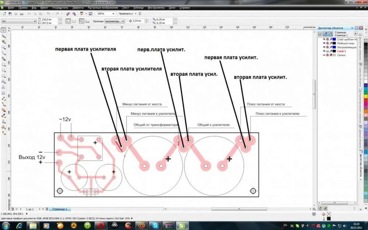Viewport: 368px width, 230px height.
Task: Open Windows Explorer folder in taskbar
Action: click(x=33, y=226)
